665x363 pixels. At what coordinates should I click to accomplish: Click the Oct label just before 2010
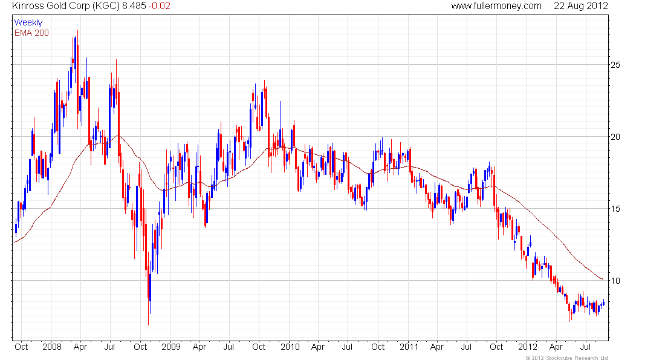(x=259, y=347)
